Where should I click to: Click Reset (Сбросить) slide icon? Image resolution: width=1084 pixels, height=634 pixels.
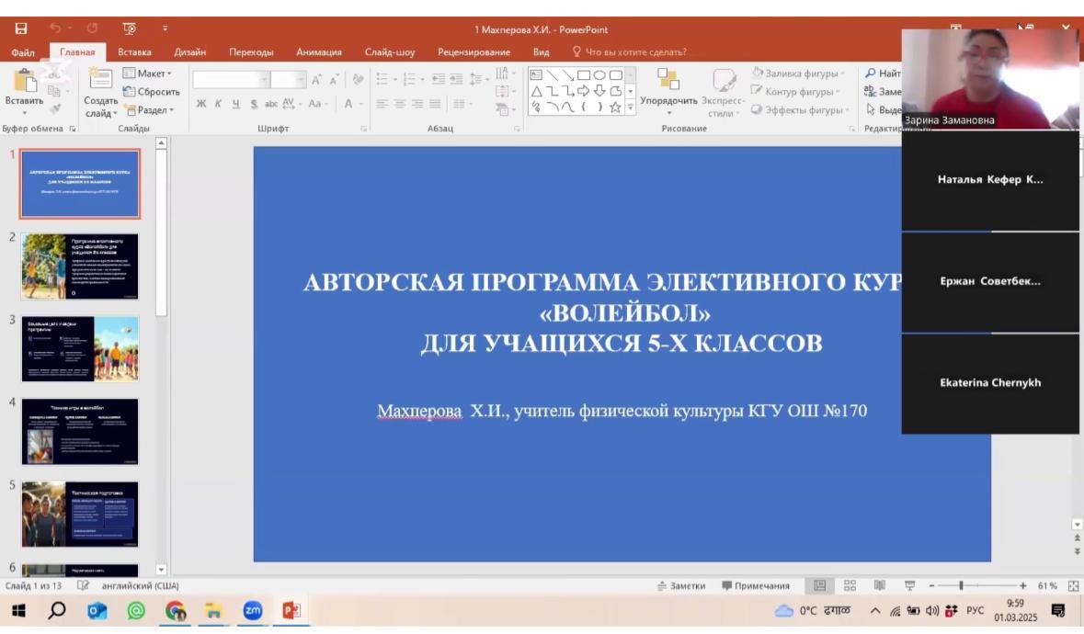click(x=153, y=92)
